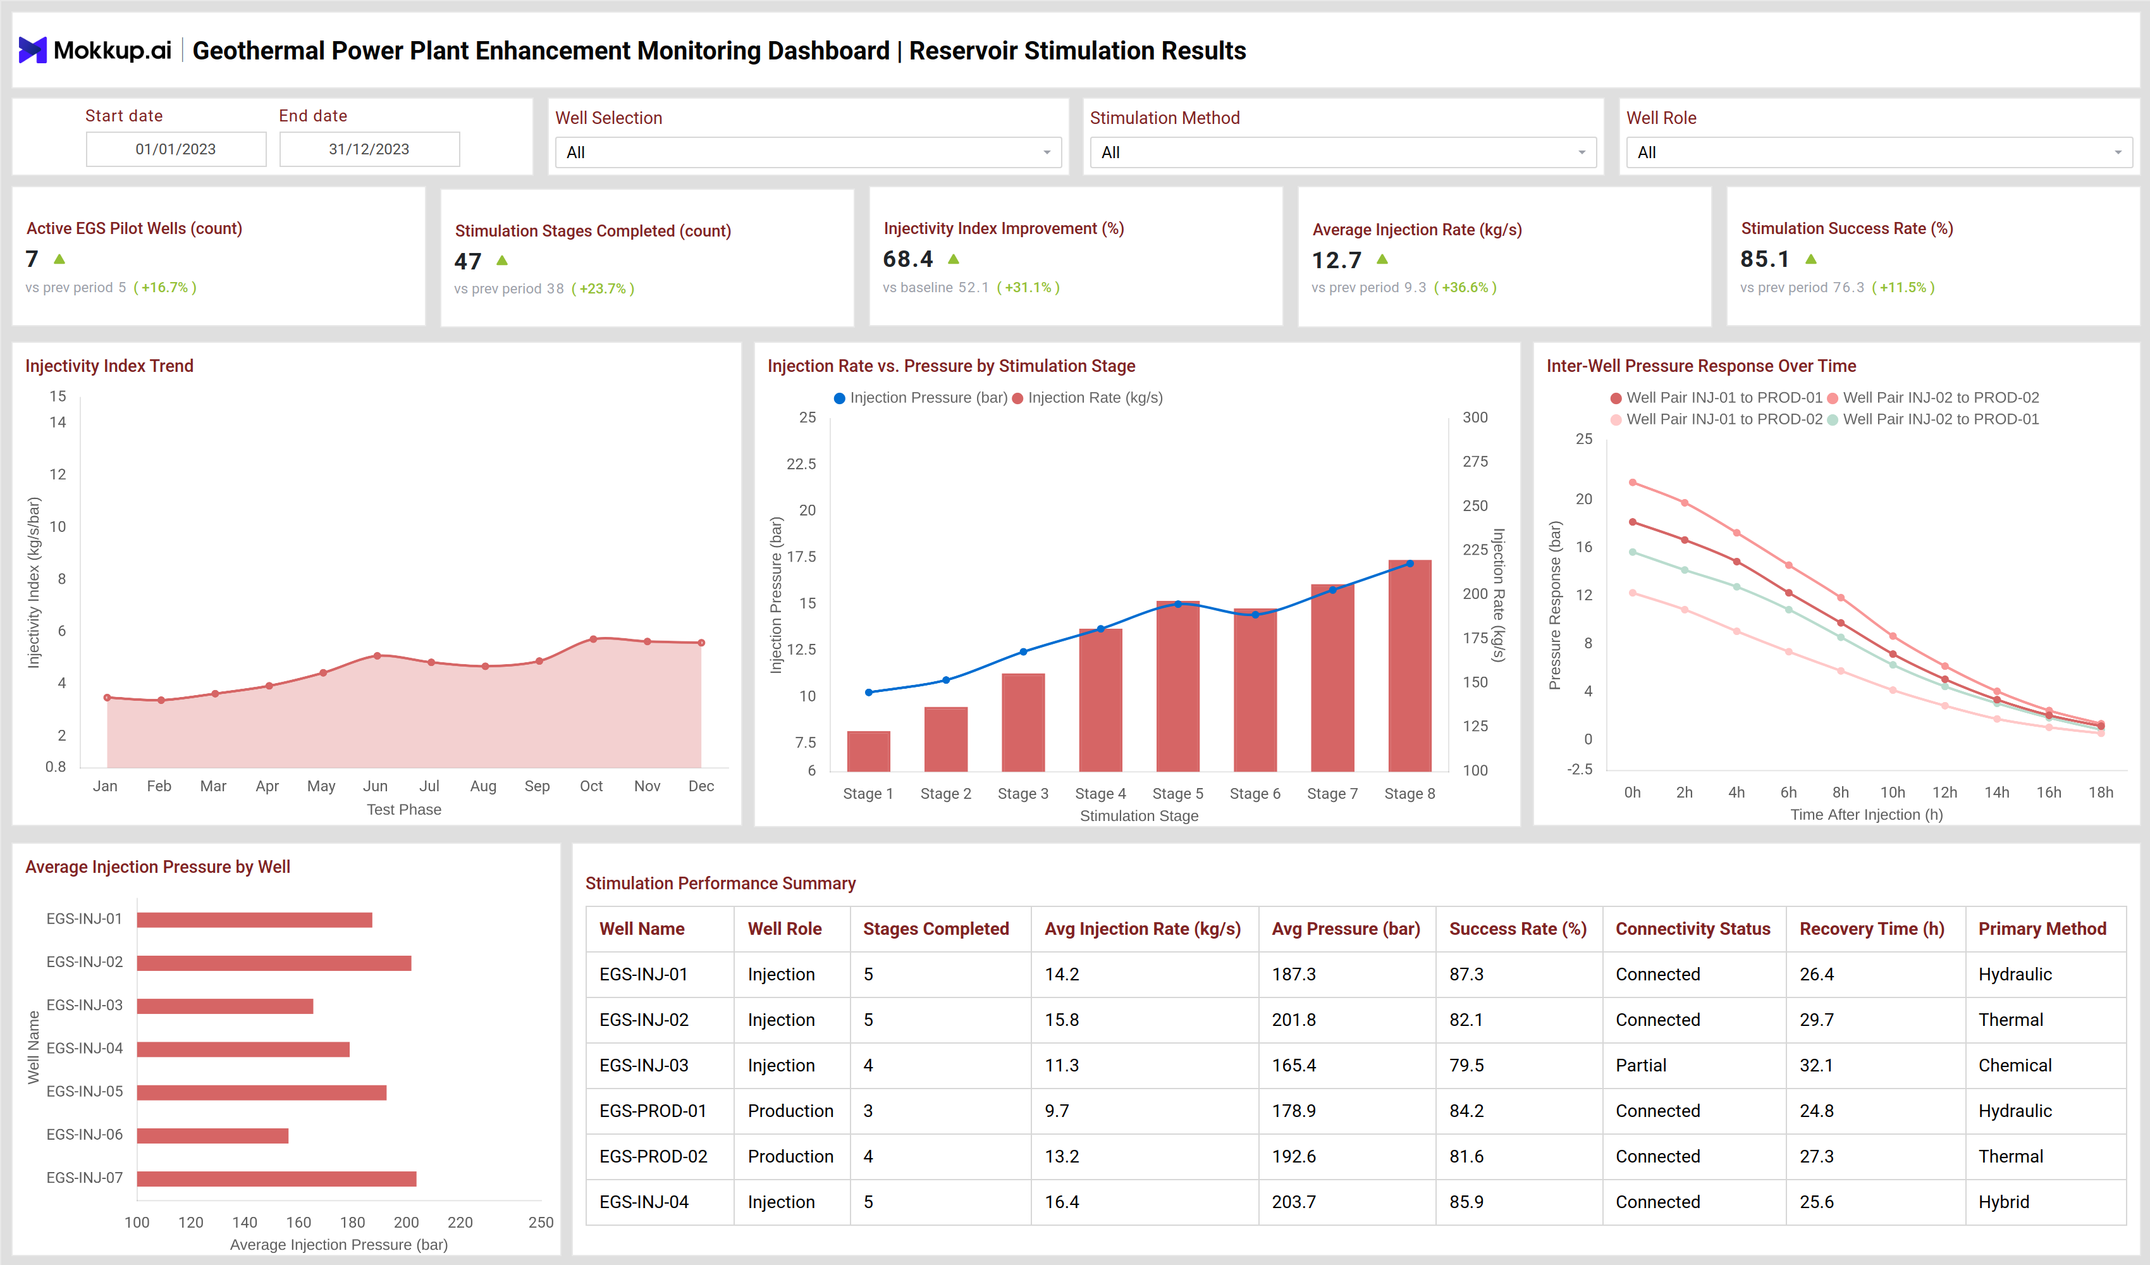This screenshot has width=2150, height=1265.
Task: Sort table by Avg Pressure (bar) header
Action: tap(1346, 929)
